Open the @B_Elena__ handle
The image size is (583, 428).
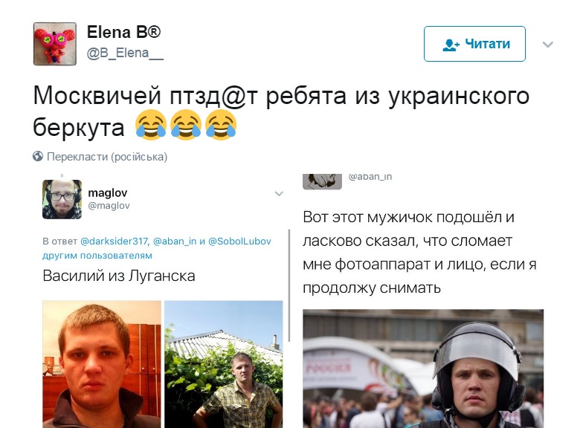(x=125, y=53)
